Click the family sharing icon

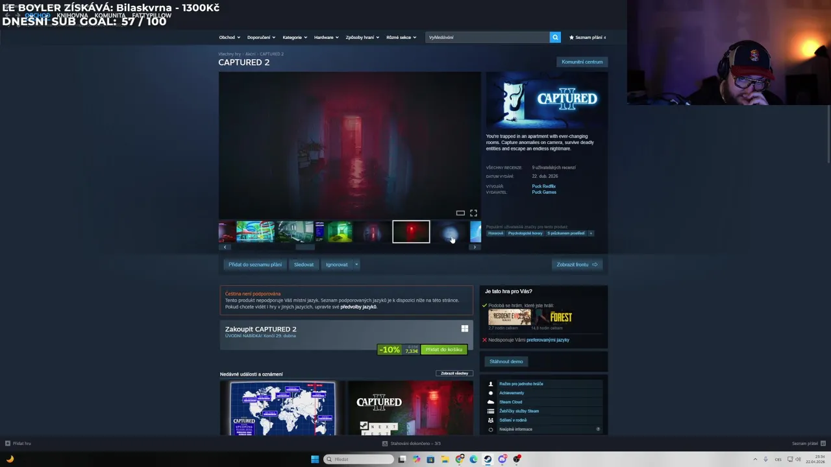click(491, 420)
